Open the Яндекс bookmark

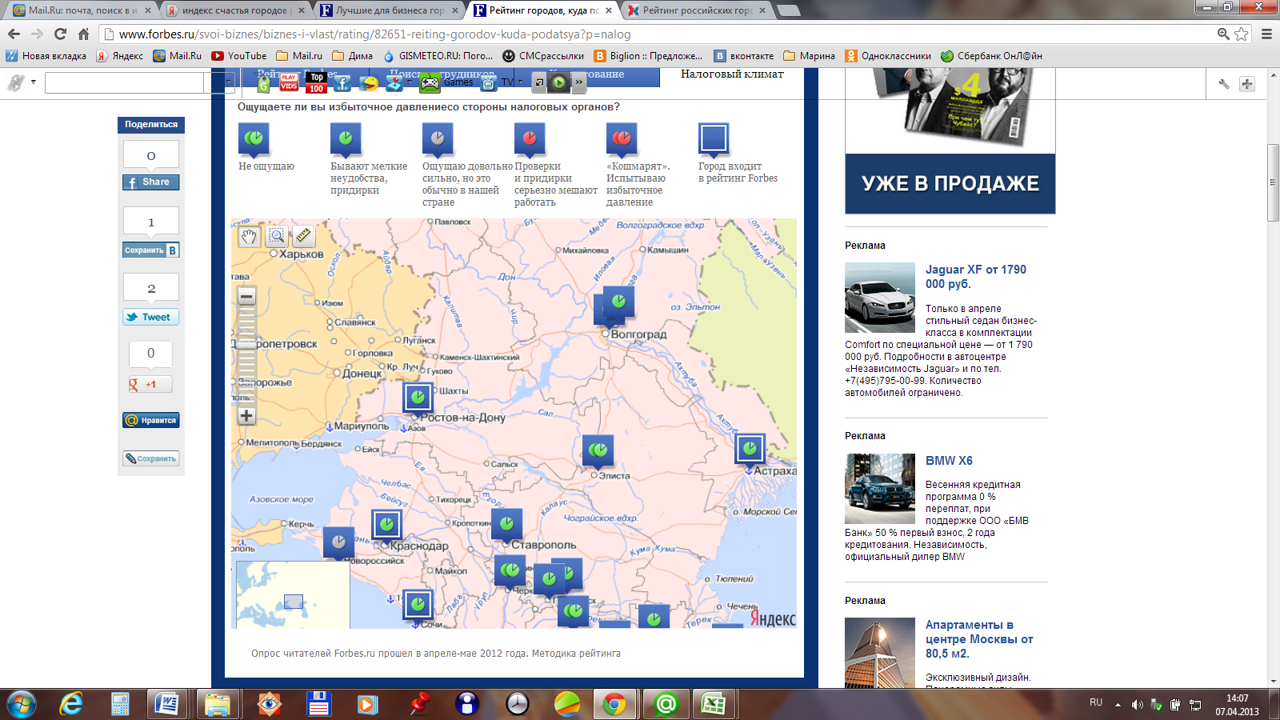tap(120, 56)
